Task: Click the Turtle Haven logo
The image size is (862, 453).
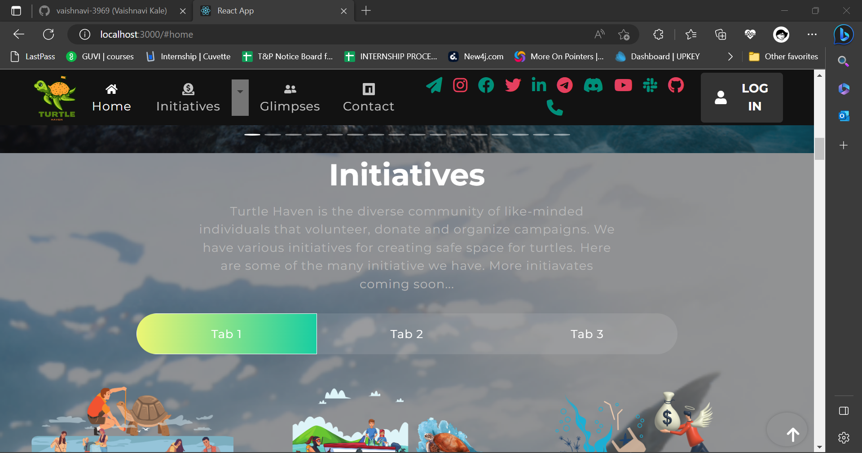Action: (x=57, y=98)
